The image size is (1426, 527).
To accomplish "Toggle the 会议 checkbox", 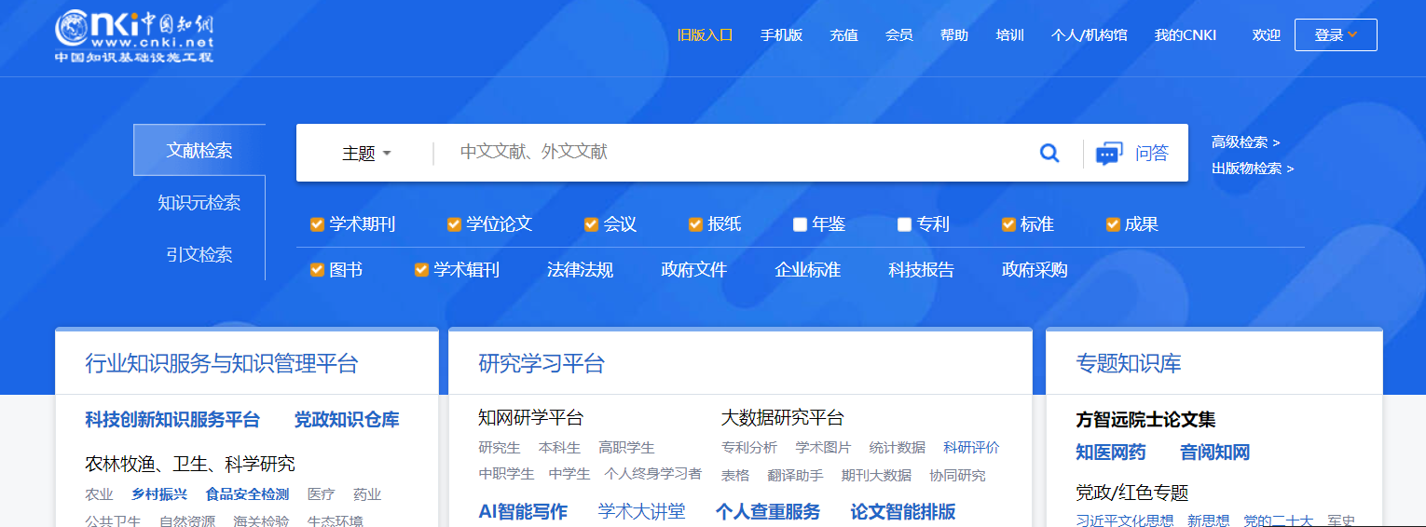I will click(591, 224).
